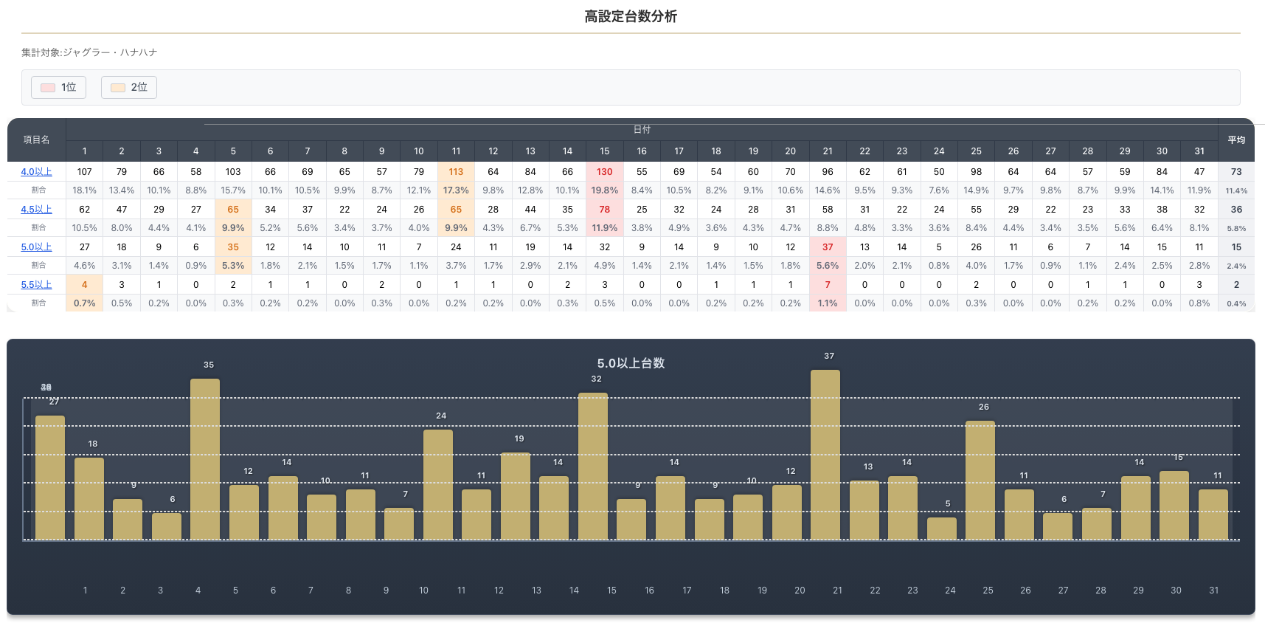This screenshot has width=1265, height=623.
Task: Select the chart bar labeled 32
Action: tap(593, 466)
